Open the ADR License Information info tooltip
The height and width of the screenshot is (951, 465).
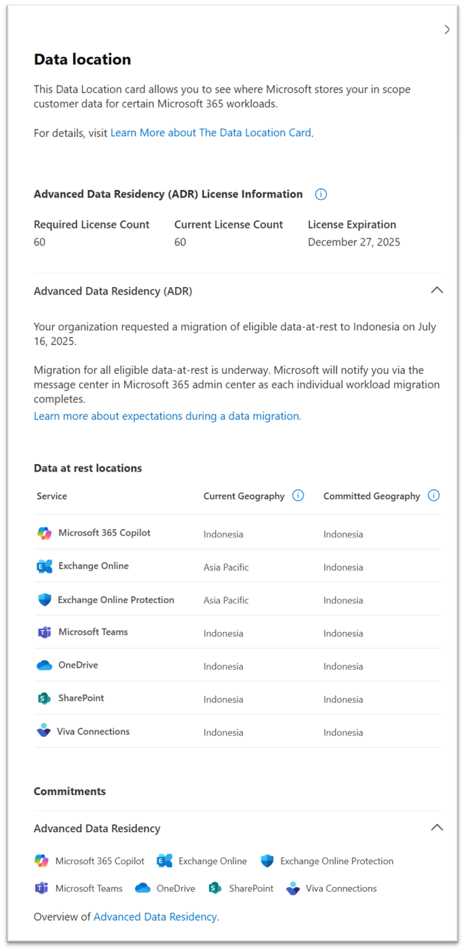pos(320,194)
